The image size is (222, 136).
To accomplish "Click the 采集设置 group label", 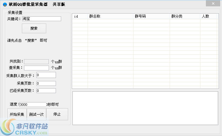I will (x=15, y=13).
